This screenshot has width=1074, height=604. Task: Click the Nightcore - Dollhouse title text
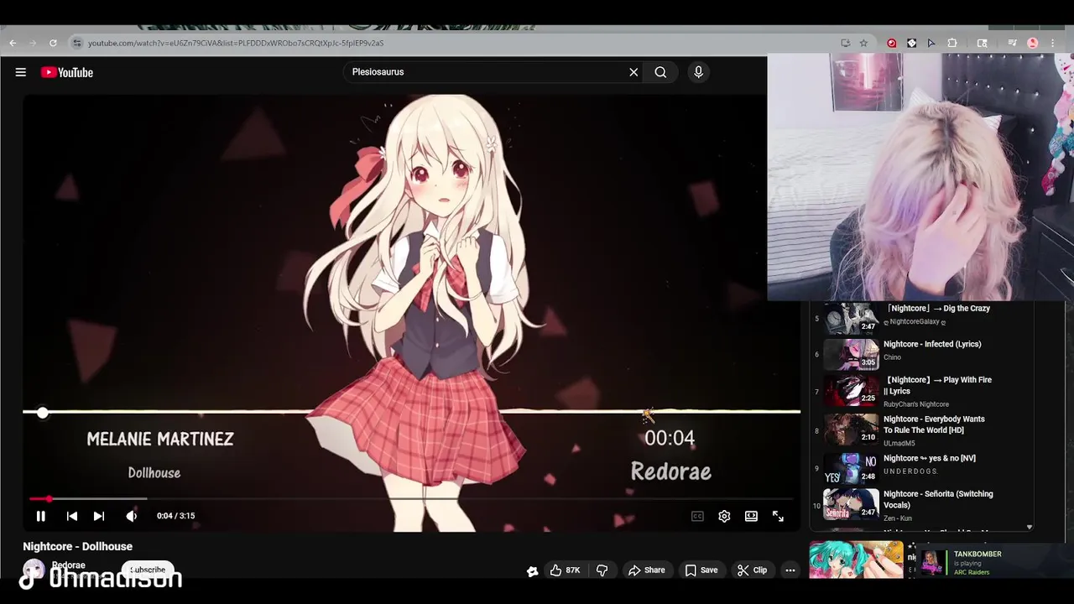click(77, 546)
